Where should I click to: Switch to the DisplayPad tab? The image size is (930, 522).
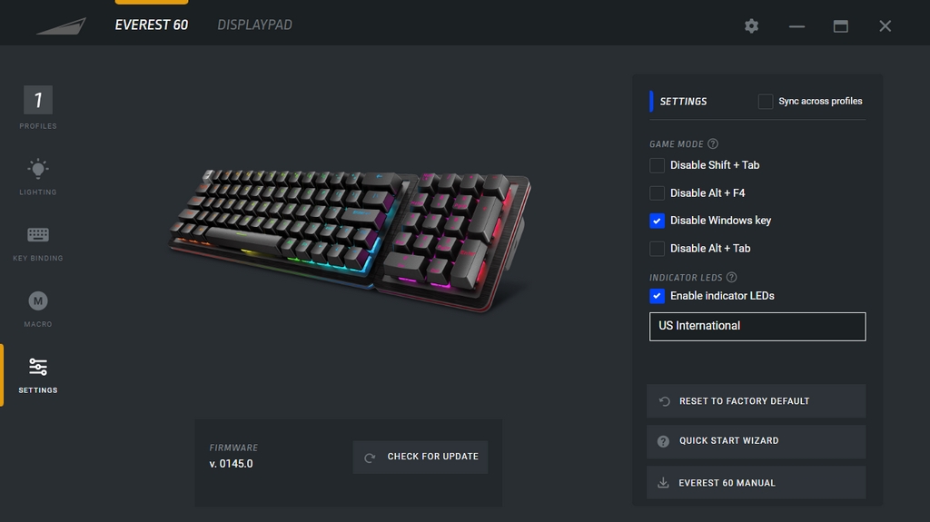point(254,25)
